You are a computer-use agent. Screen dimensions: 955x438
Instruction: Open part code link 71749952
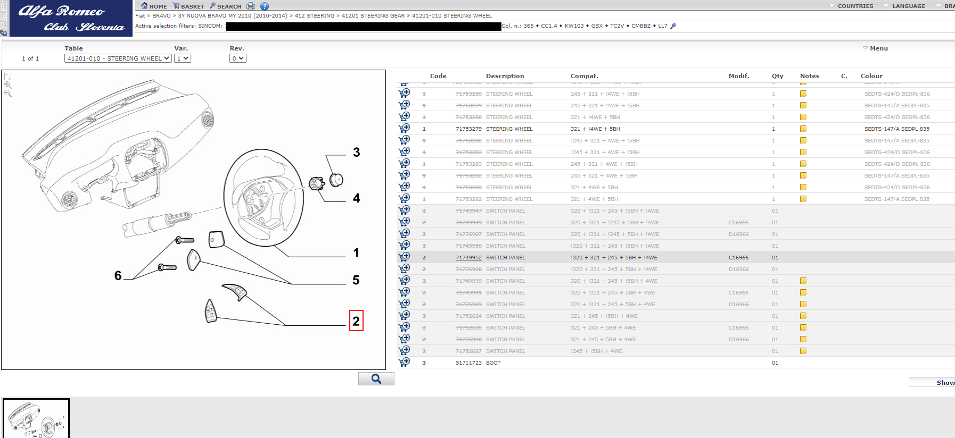(x=468, y=257)
